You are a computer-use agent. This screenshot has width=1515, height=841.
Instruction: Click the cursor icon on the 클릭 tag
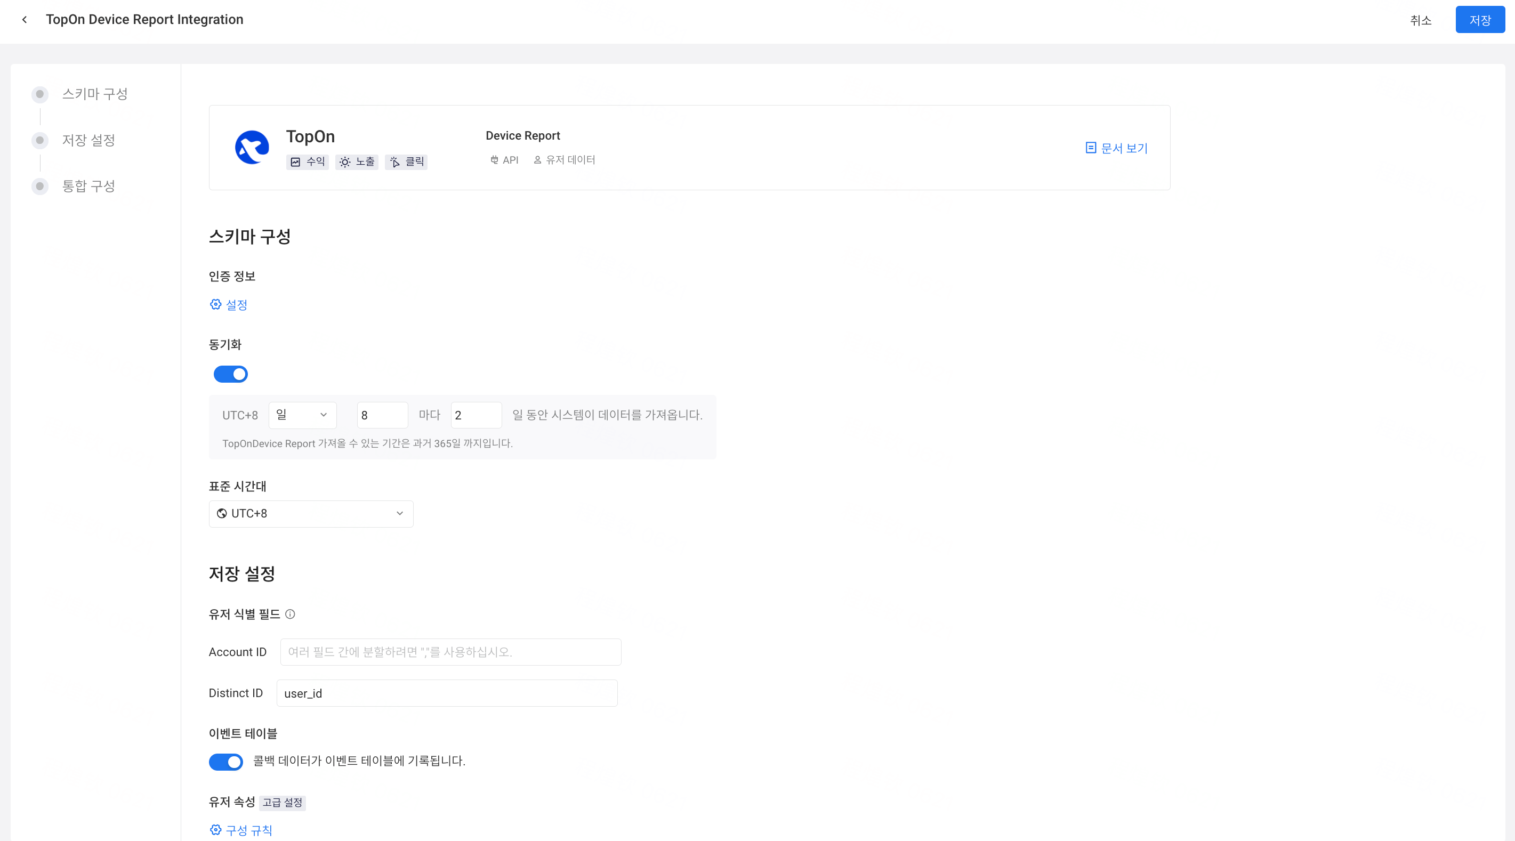(x=394, y=161)
